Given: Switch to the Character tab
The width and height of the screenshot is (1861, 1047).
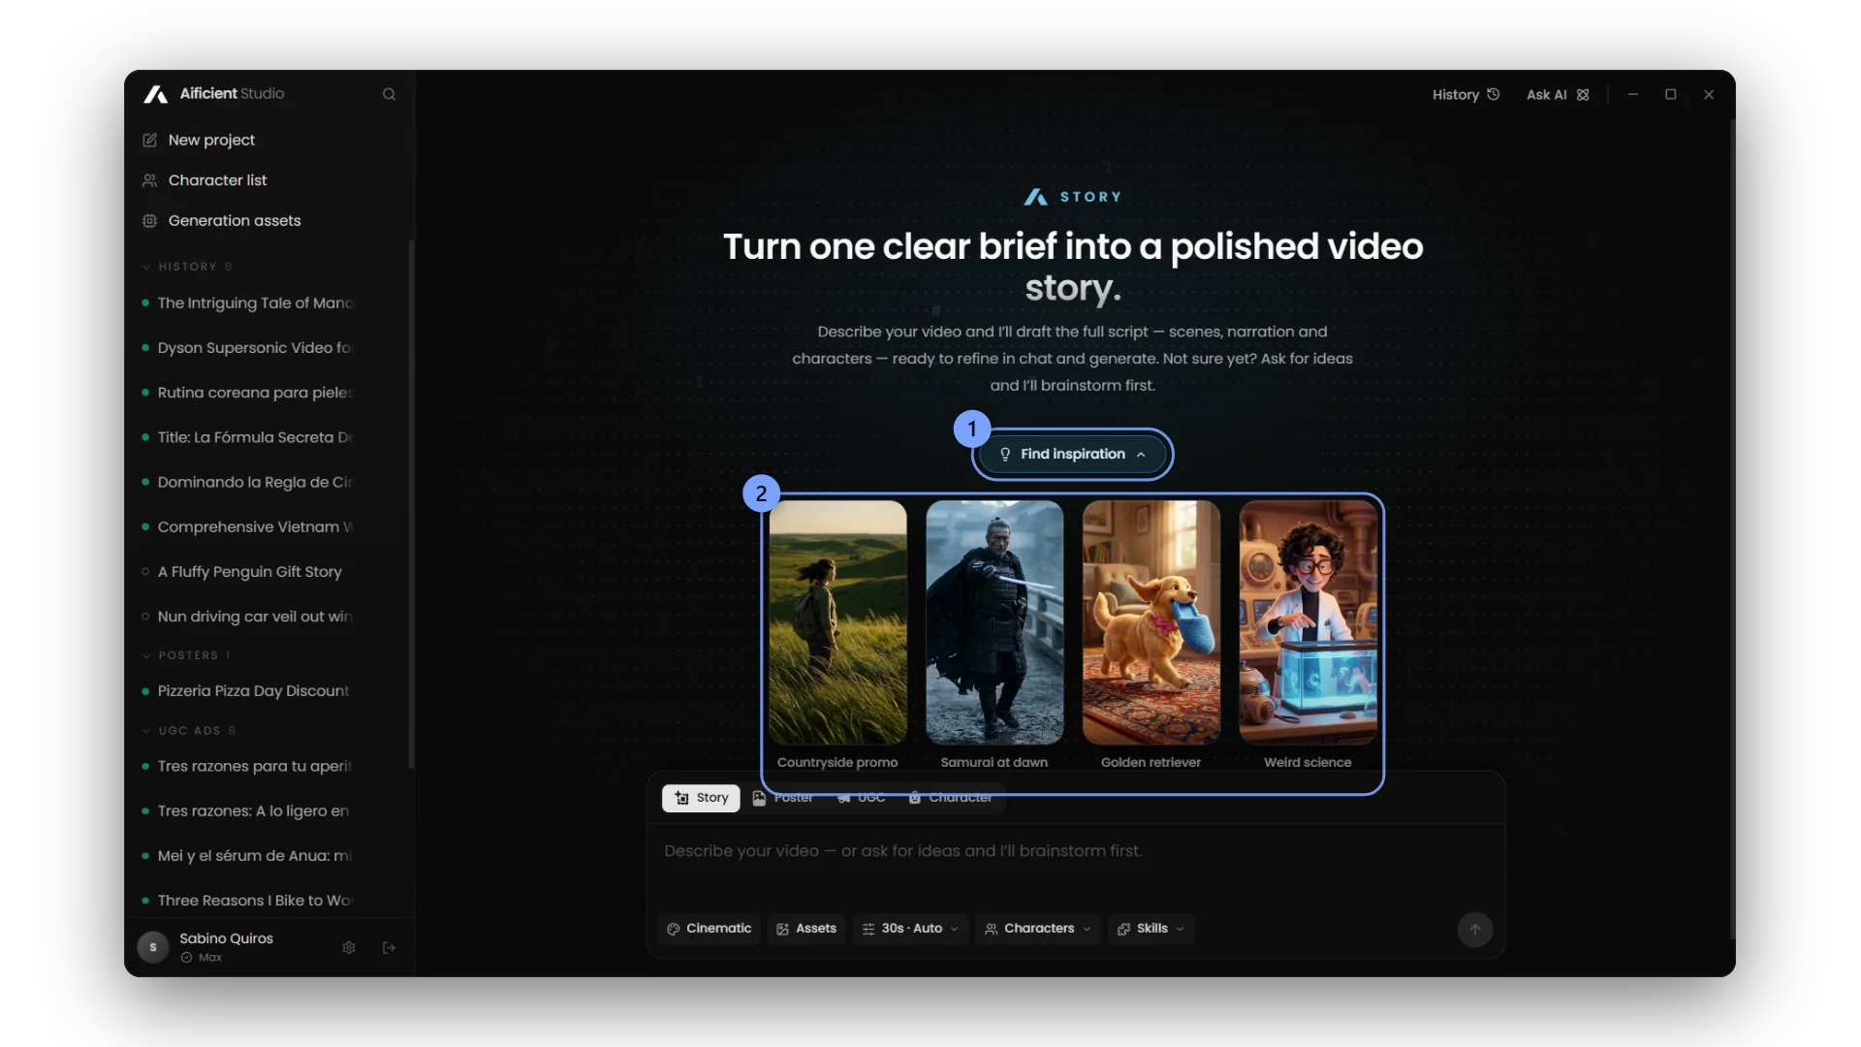Looking at the screenshot, I should click(x=950, y=798).
